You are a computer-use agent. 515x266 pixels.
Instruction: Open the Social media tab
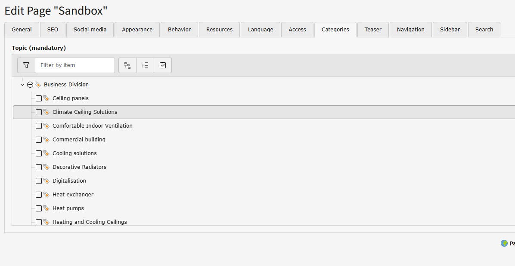(90, 30)
